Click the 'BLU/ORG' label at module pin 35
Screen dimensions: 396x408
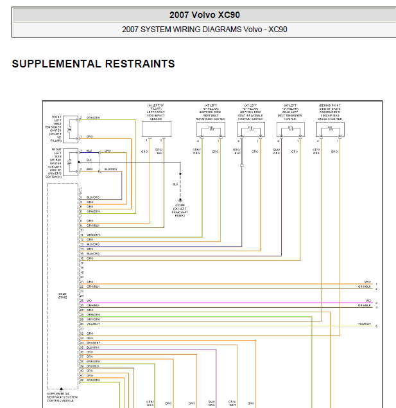pyautogui.click(x=93, y=348)
